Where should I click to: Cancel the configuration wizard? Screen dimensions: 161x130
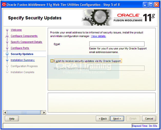point(149,119)
